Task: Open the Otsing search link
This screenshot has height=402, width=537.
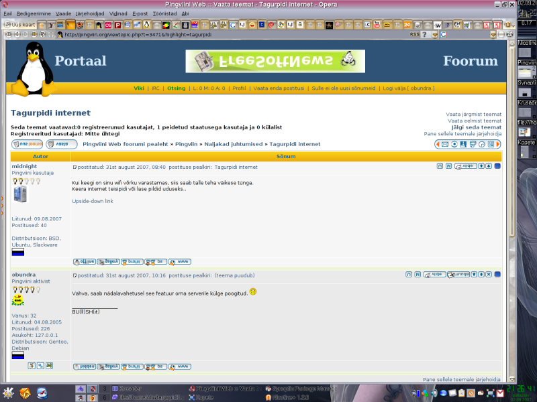Action: pyautogui.click(x=176, y=88)
